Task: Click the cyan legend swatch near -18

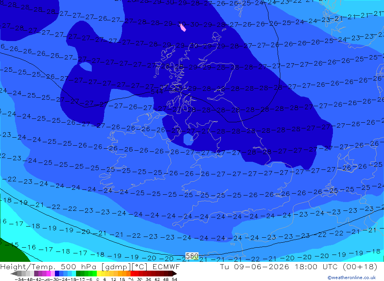Action: (74, 274)
